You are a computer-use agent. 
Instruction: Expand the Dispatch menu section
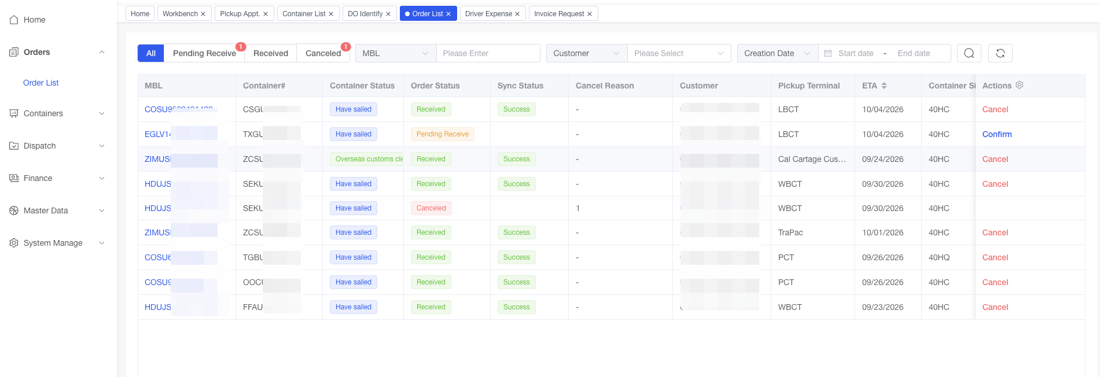[x=102, y=146]
